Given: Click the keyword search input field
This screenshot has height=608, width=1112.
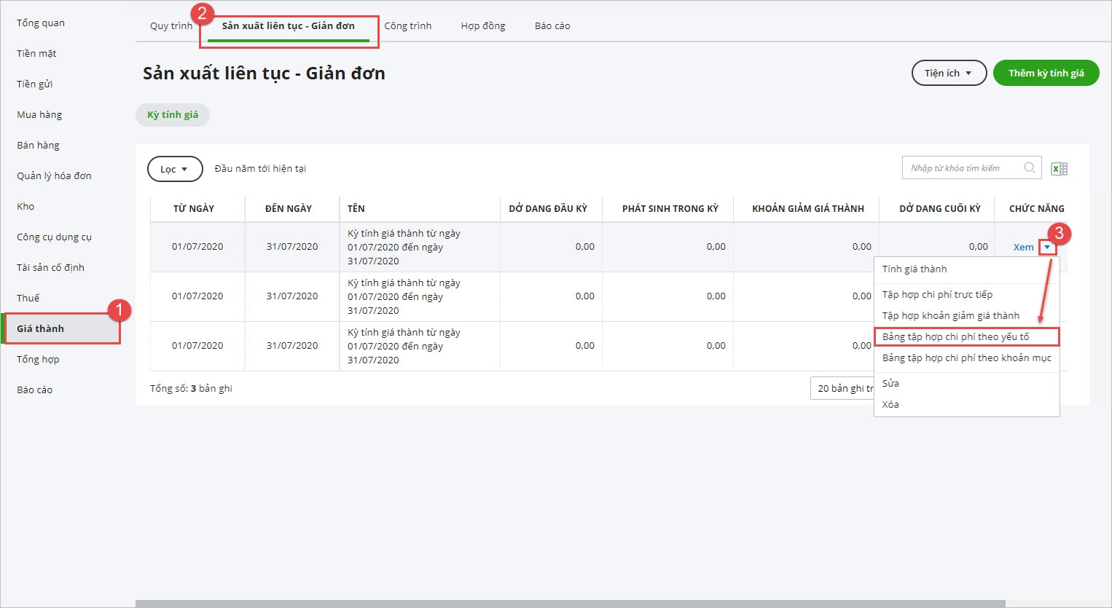Looking at the screenshot, I should 962,168.
